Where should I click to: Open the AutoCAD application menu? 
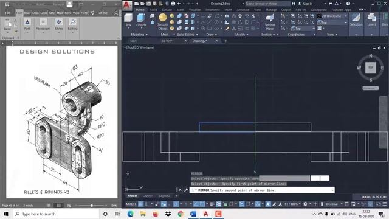pos(127,5)
